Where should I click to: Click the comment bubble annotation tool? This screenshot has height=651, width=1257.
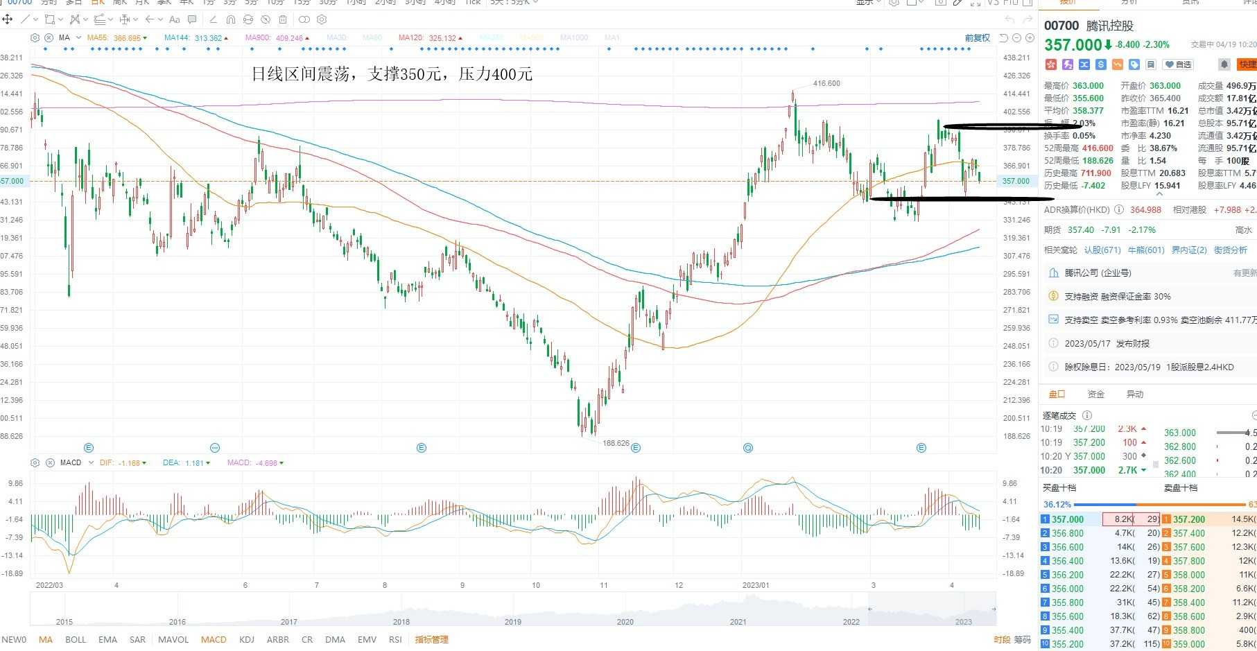tap(192, 19)
